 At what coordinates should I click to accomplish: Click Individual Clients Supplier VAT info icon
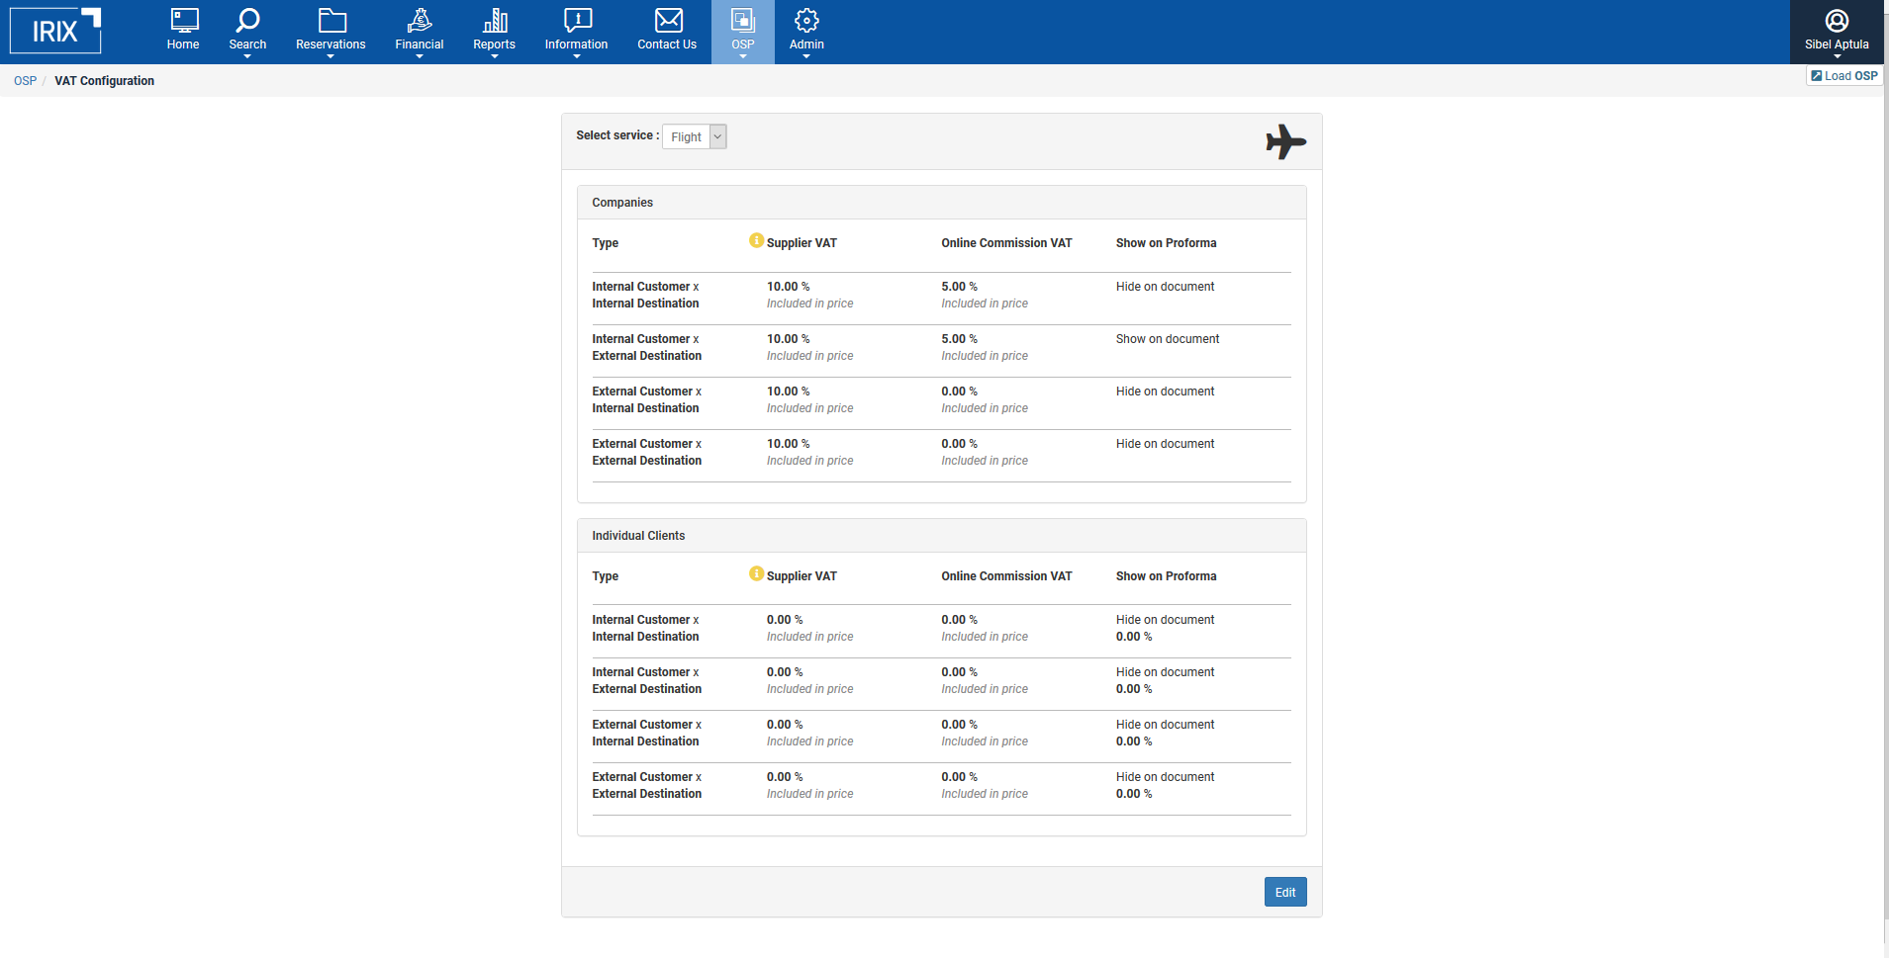pos(756,573)
